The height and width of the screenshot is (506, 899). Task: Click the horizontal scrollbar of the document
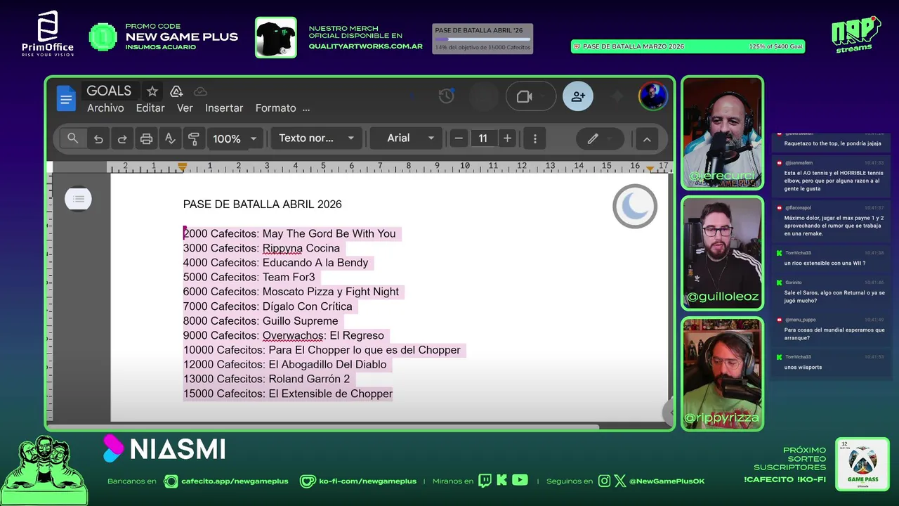[x=323, y=426]
